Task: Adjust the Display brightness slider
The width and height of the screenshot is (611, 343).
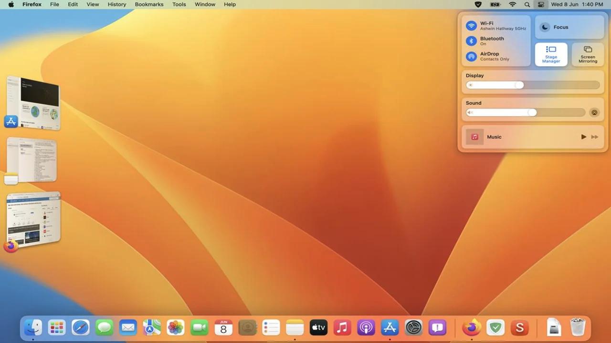Action: coord(519,85)
